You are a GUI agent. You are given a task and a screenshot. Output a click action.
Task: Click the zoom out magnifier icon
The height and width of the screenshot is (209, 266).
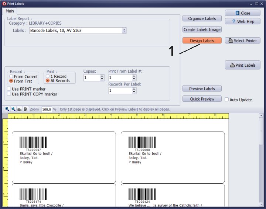coord(13,109)
